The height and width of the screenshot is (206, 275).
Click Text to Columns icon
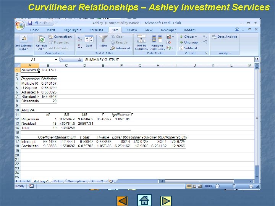point(141,39)
